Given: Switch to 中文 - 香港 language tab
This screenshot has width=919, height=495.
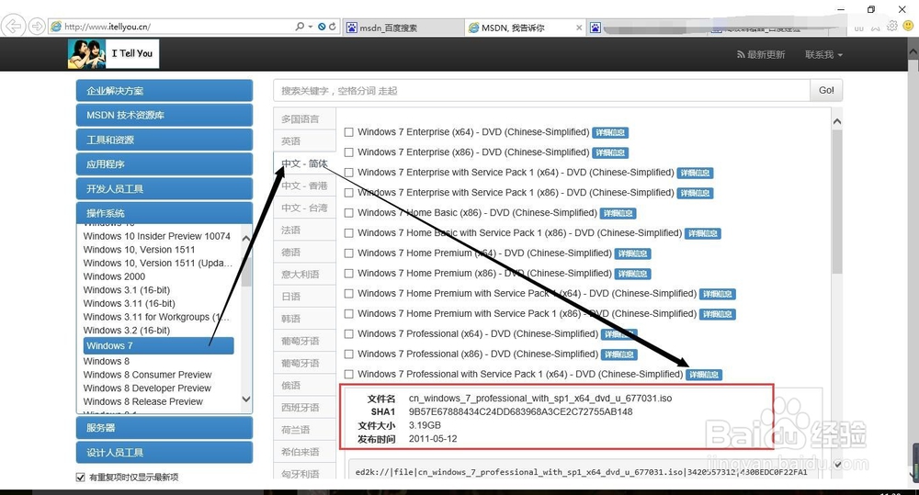Looking at the screenshot, I should [x=305, y=186].
